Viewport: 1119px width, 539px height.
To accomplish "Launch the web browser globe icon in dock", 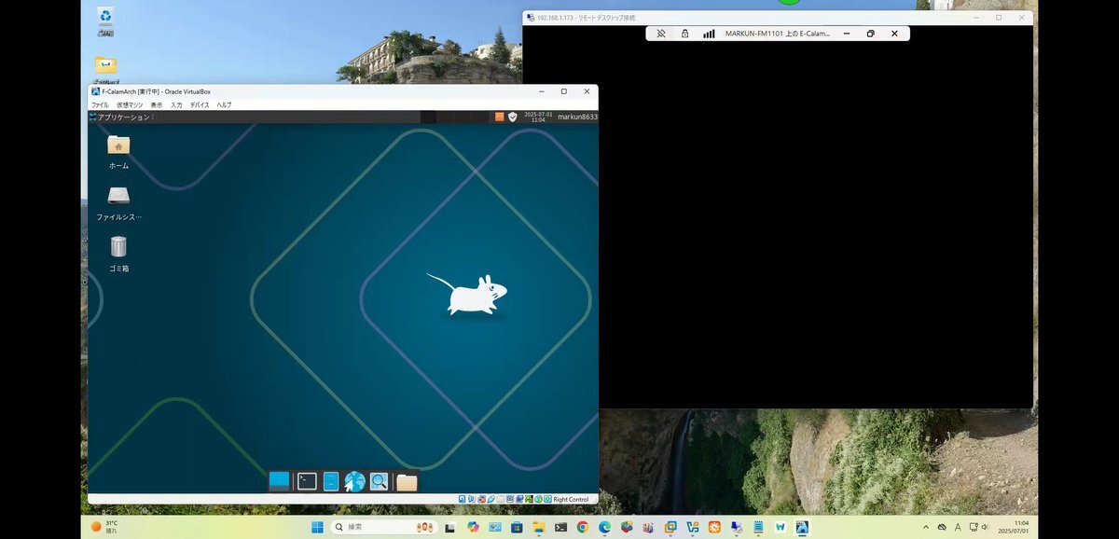I will coord(354,481).
